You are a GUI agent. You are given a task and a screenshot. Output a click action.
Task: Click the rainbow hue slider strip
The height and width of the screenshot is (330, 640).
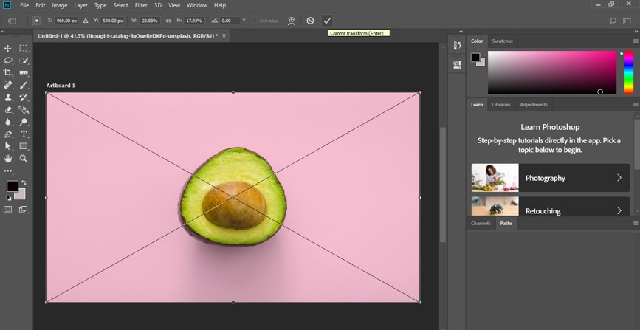(x=629, y=72)
